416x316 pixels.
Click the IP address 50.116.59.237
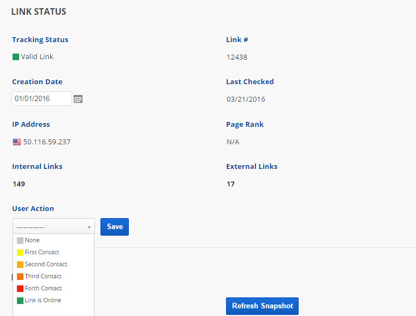pyautogui.click(x=47, y=142)
